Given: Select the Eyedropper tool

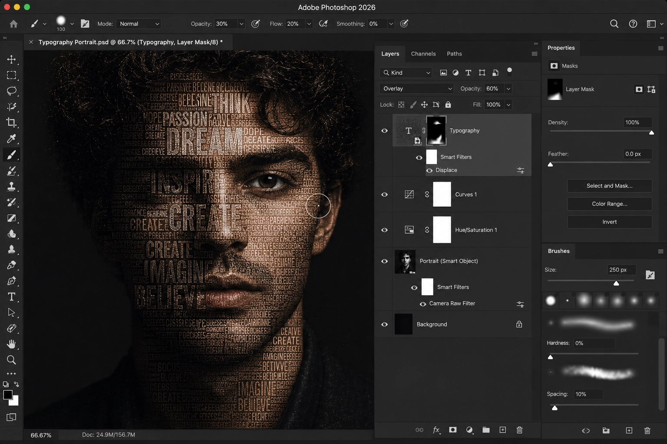Looking at the screenshot, I should coord(12,139).
